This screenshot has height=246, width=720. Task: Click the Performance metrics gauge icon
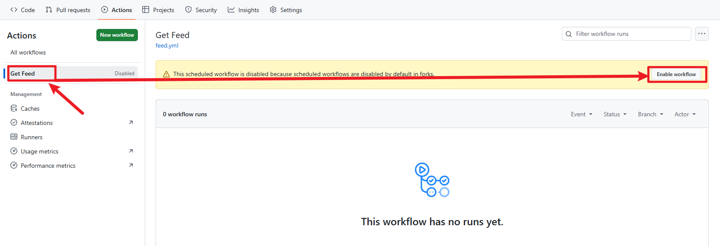click(14, 166)
